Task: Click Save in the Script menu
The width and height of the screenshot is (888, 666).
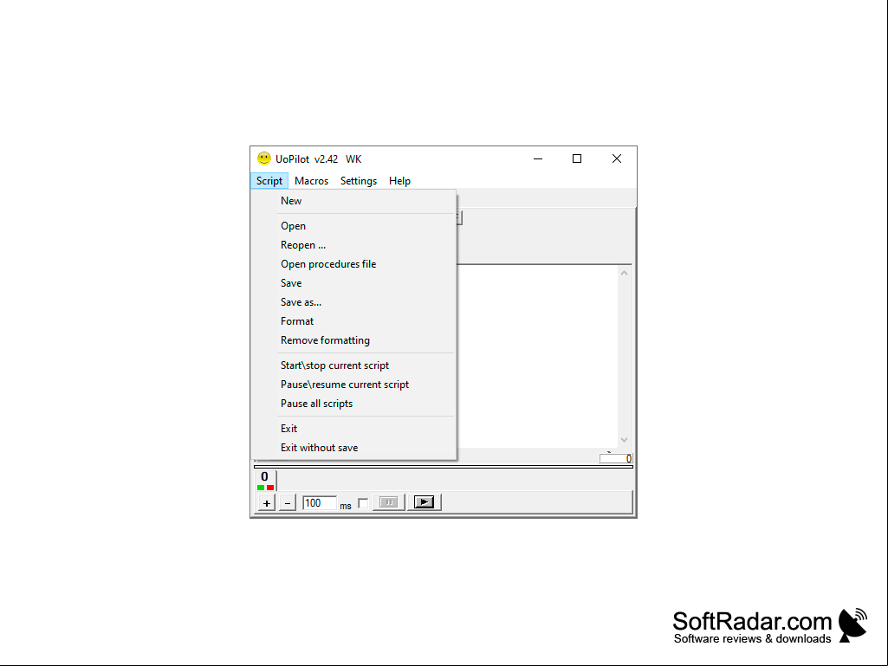Action: click(x=353, y=283)
